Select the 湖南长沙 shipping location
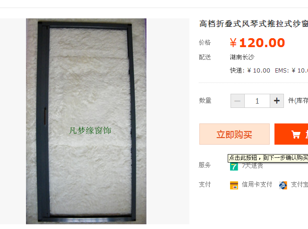308x229 pixels. [x=242, y=57]
